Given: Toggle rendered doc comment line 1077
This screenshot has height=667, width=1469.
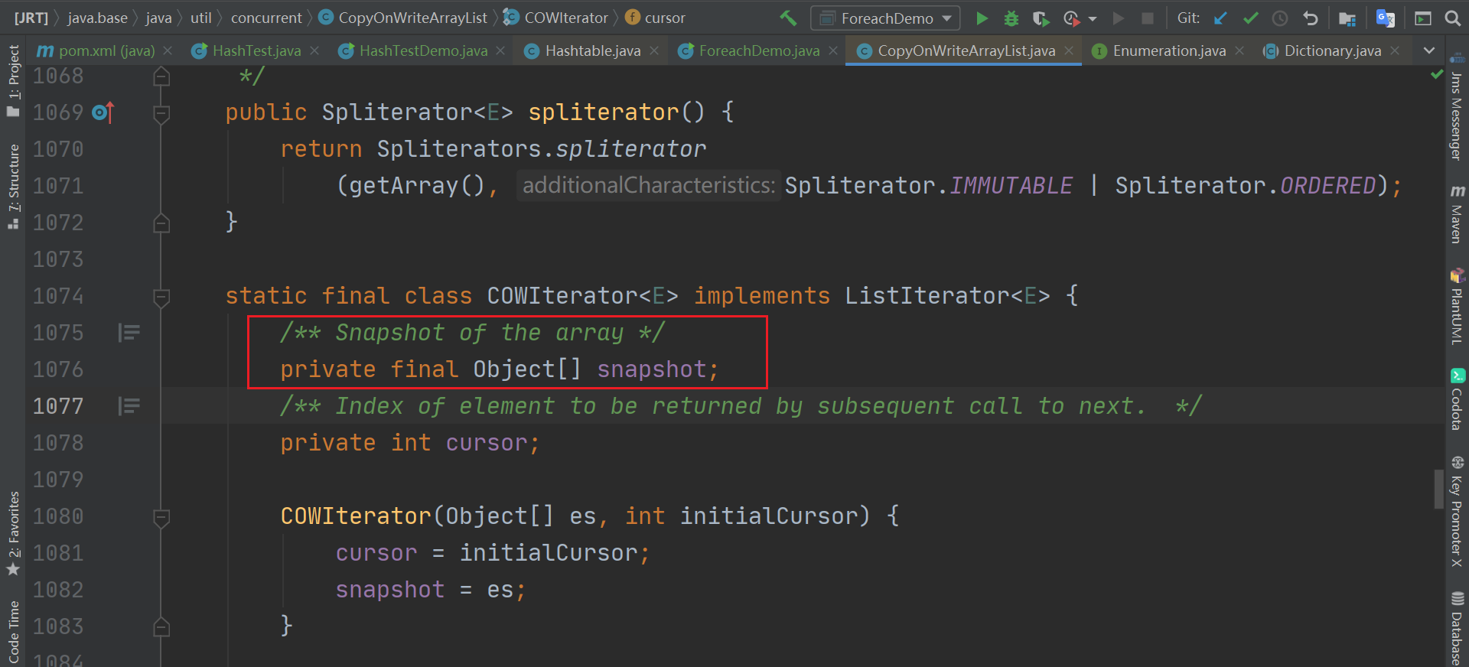Looking at the screenshot, I should [x=129, y=406].
